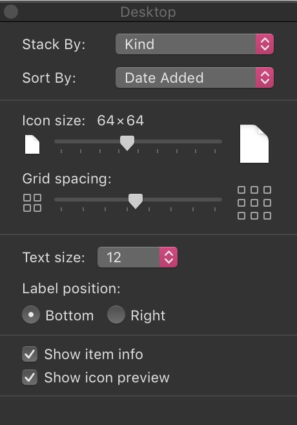The height and width of the screenshot is (425, 297).
Task: Select the Right label position radio button
Action: pyautogui.click(x=116, y=315)
